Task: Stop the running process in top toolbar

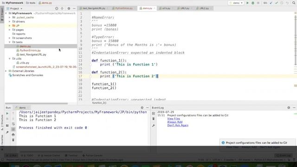Action: 258,3
